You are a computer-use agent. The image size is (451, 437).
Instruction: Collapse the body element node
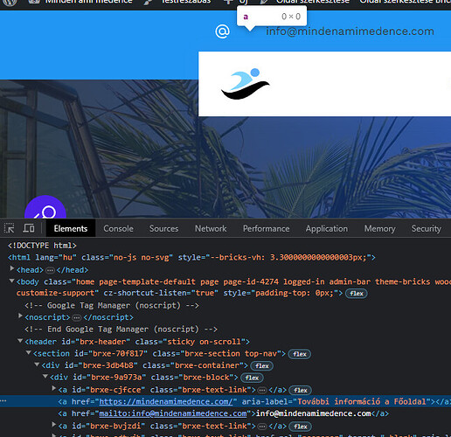(12, 281)
